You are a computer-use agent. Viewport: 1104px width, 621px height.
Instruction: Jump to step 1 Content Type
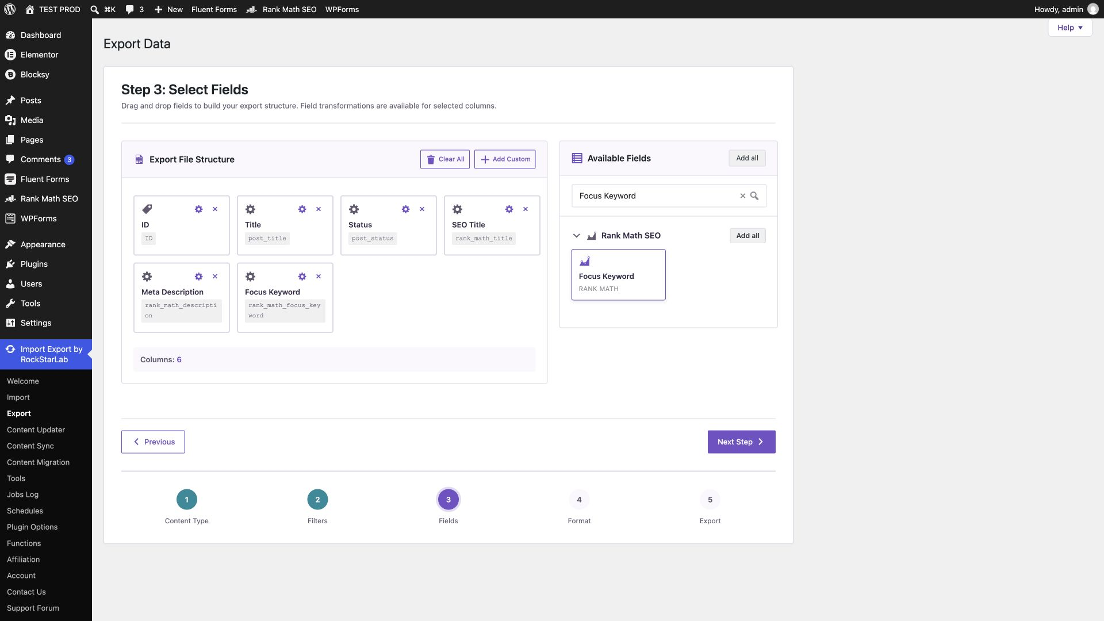coord(186,500)
